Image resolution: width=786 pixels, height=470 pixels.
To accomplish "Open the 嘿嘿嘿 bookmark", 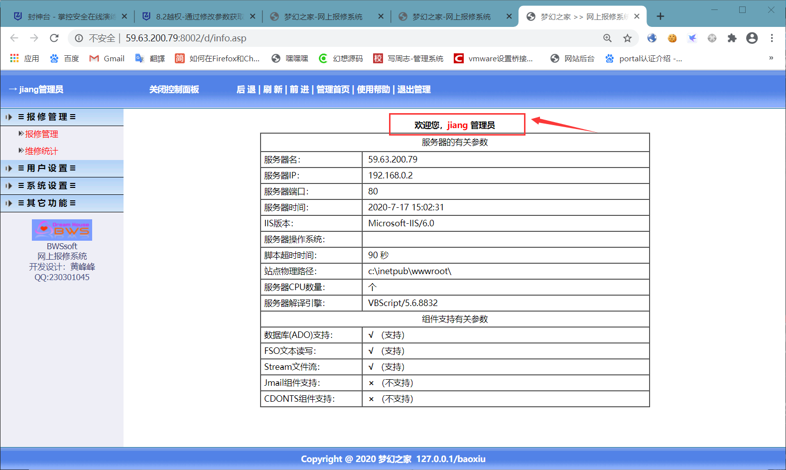I will pos(290,58).
